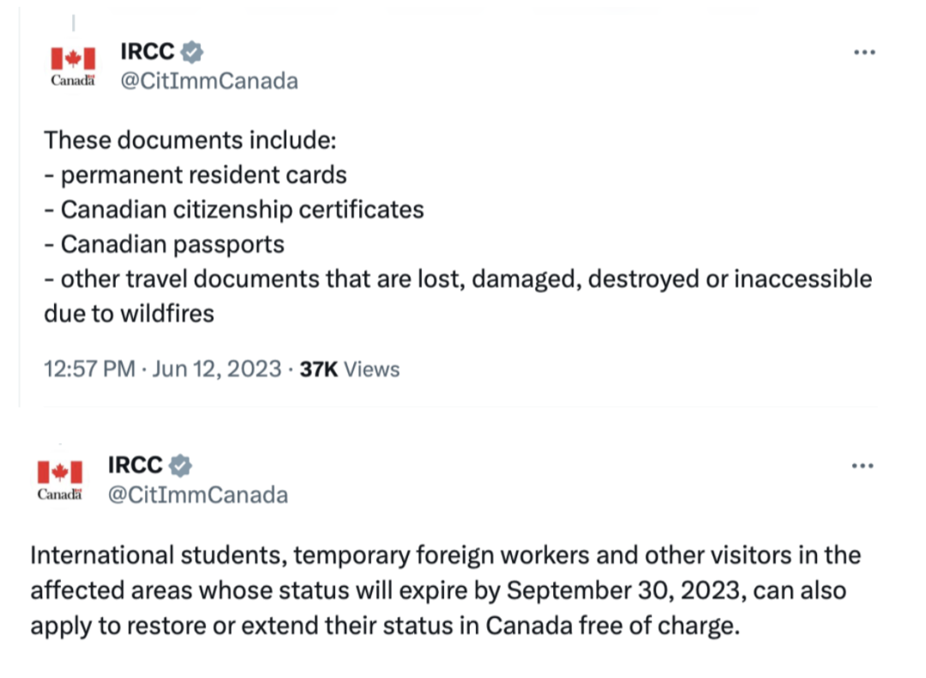Screen dimensions: 926x678
Task: Click the verified badge beside first IRCC name
Action: 192,52
